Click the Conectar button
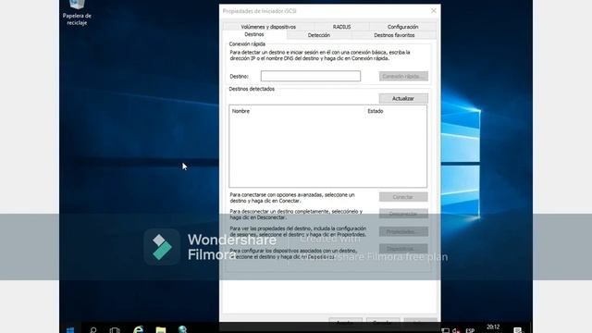This screenshot has width=592, height=333. [x=403, y=197]
